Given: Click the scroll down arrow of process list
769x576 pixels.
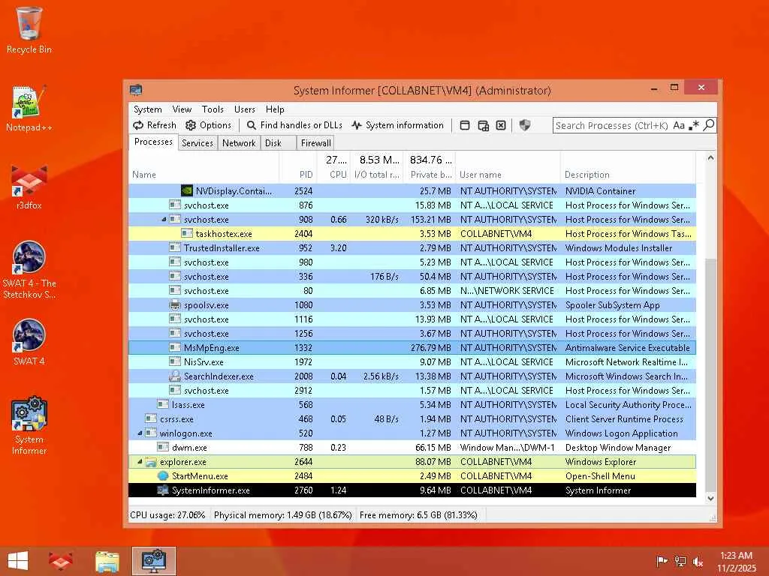Looking at the screenshot, I should (x=710, y=498).
